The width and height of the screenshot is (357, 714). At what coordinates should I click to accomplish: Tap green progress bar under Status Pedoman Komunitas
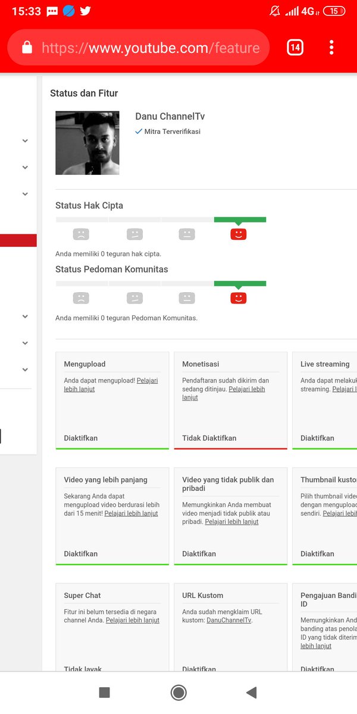240,283
